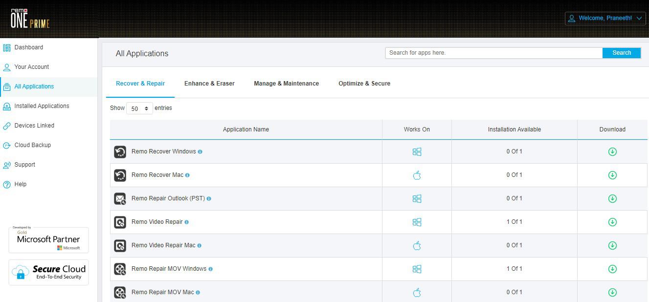
Task: Click Remo Recover Windows name text
Action: pos(163,151)
